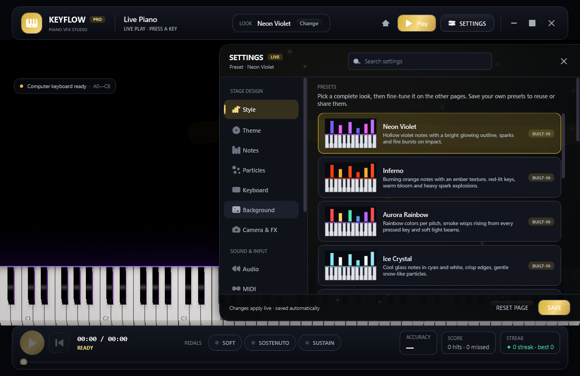
Task: Click the settings sidebar scrollbar
Action: coord(305,144)
